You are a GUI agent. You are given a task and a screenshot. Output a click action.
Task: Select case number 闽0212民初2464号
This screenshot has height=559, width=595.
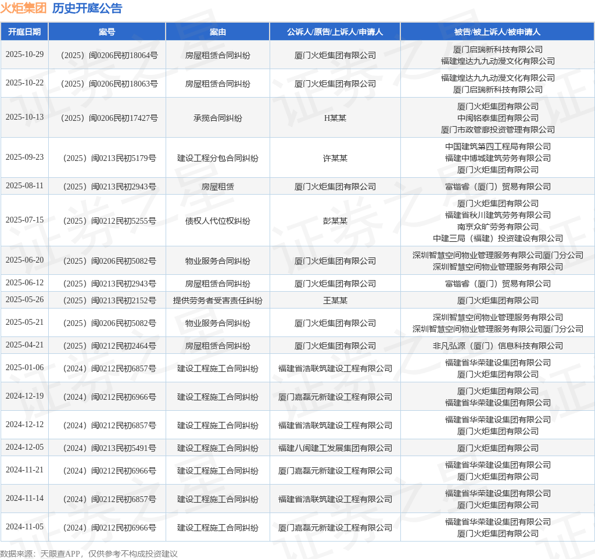coord(109,346)
